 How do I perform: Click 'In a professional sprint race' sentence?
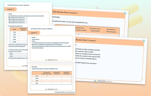point(50,43)
